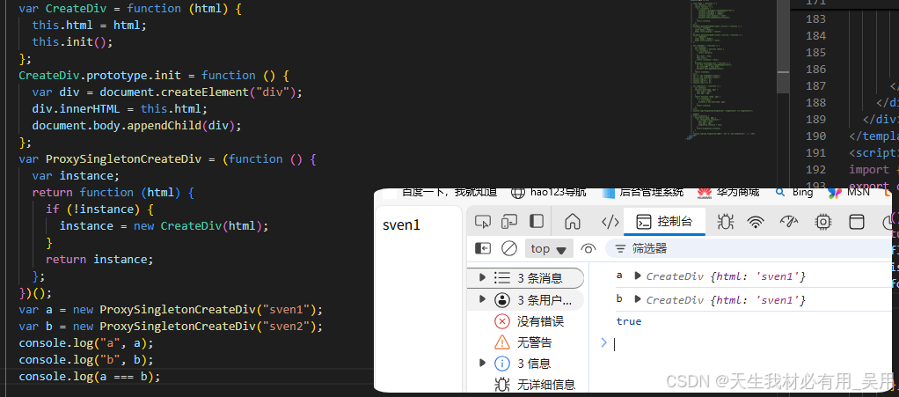
Task: Open the MSN bookmark
Action: [x=849, y=193]
